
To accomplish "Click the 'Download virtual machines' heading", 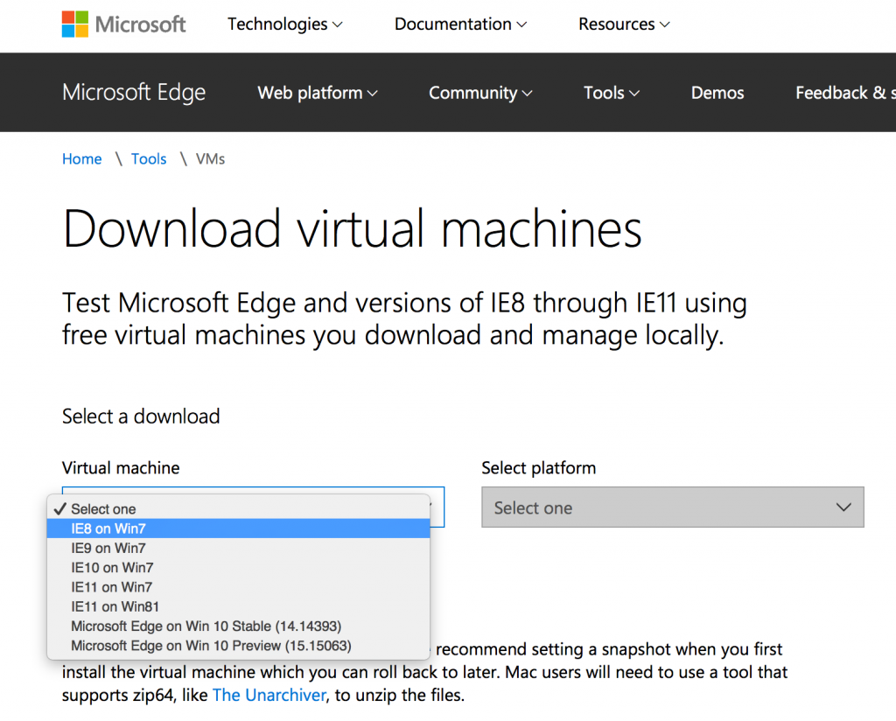I will (x=353, y=228).
